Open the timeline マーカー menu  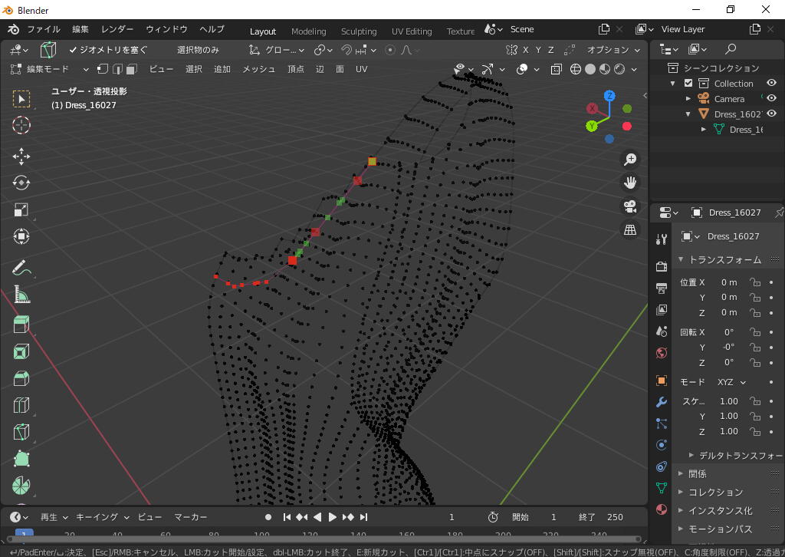(x=190, y=517)
